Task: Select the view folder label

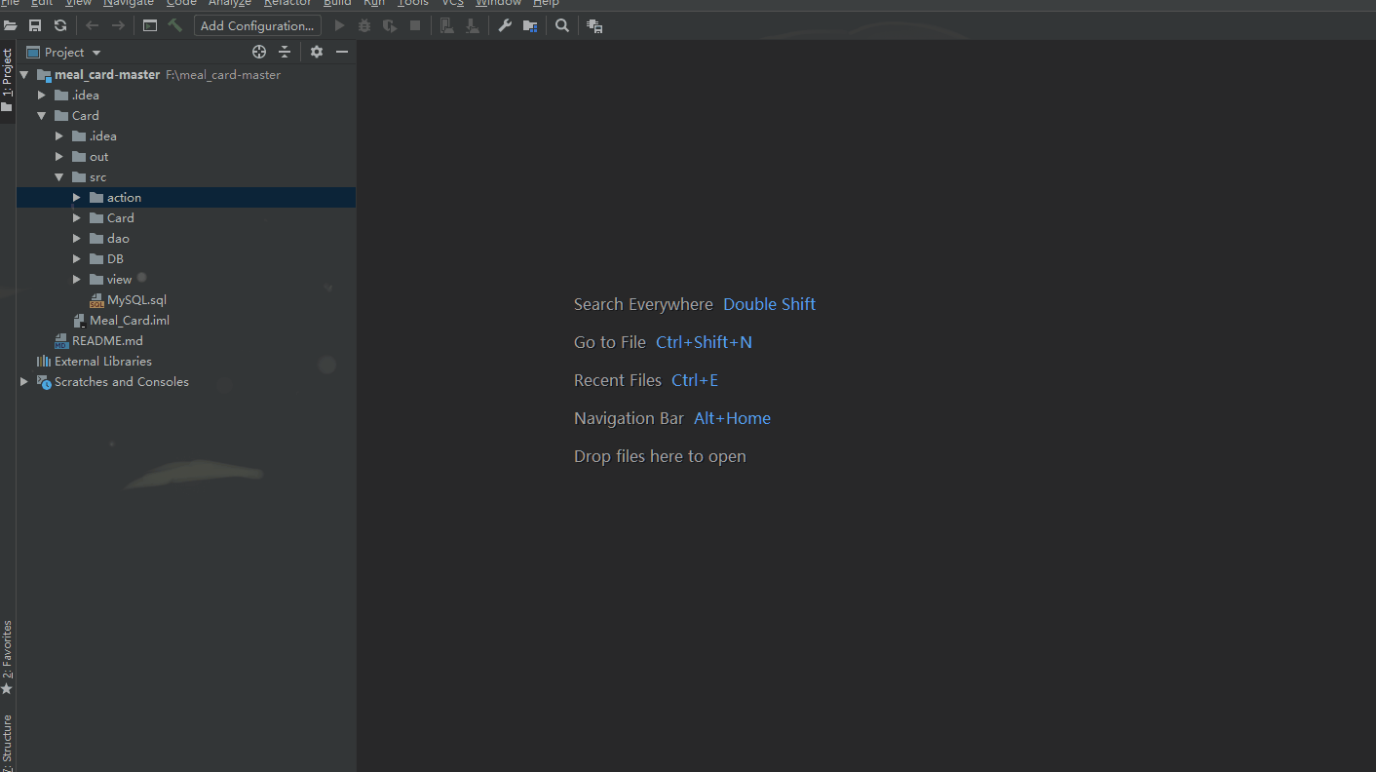Action: (119, 280)
